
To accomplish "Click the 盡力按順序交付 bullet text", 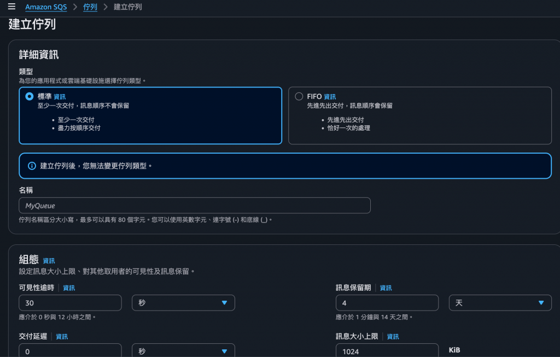I will pos(79,128).
